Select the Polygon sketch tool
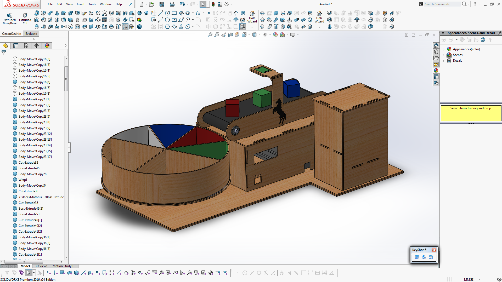The width and height of the screenshot is (502, 282). (167, 27)
